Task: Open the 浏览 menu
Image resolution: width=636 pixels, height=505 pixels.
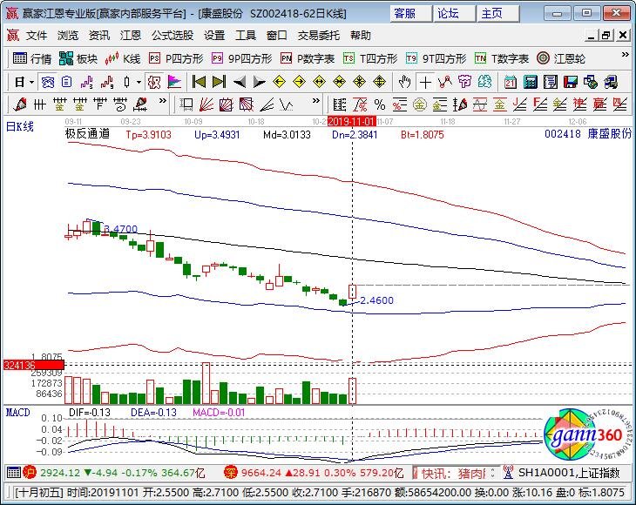Action: click(68, 36)
